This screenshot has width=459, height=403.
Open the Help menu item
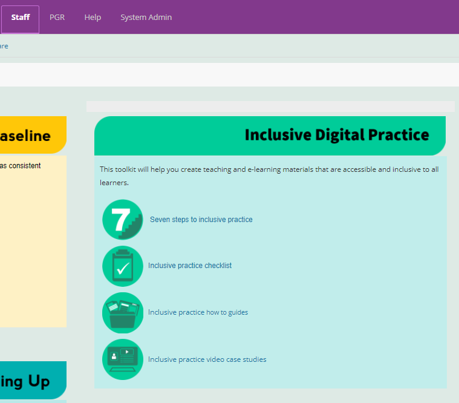(x=93, y=18)
